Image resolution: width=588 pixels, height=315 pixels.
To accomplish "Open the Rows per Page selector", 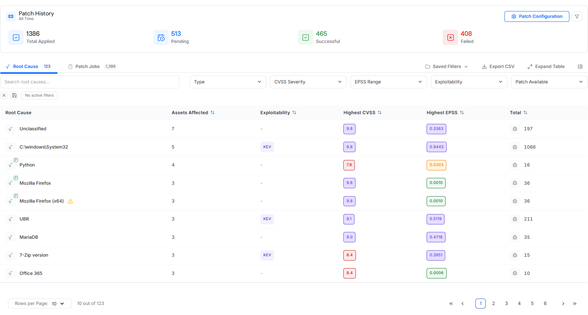I will coord(57,304).
